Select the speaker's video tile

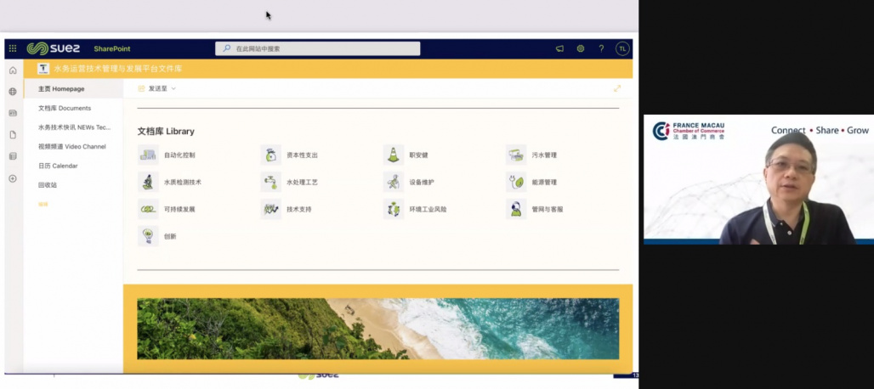pyautogui.click(x=758, y=179)
